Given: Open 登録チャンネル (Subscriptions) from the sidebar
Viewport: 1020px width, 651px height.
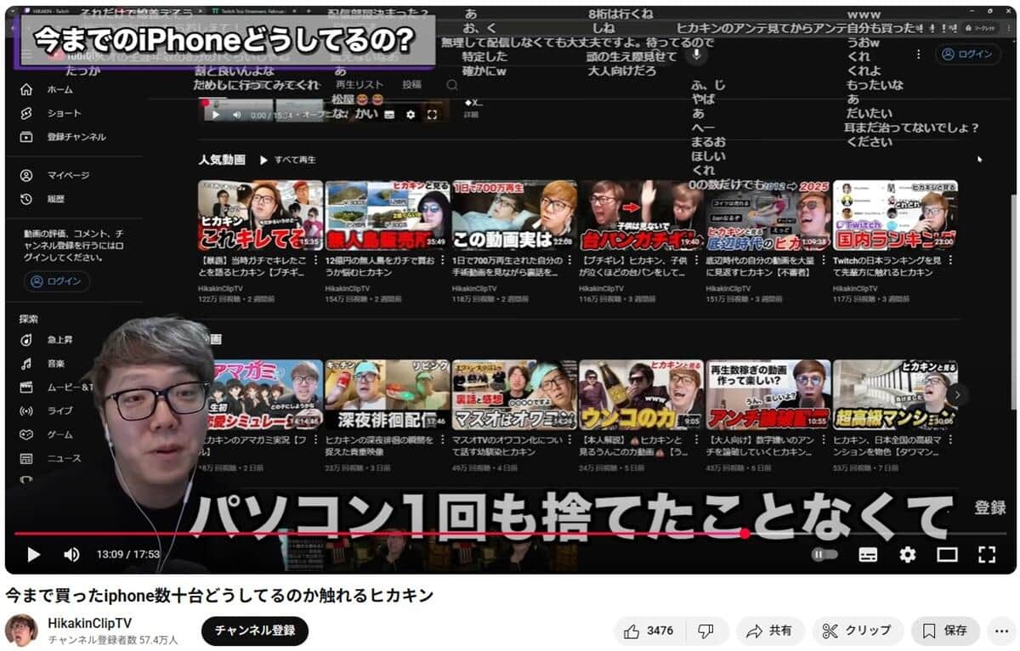Looking at the screenshot, I should pyautogui.click(x=26, y=136).
